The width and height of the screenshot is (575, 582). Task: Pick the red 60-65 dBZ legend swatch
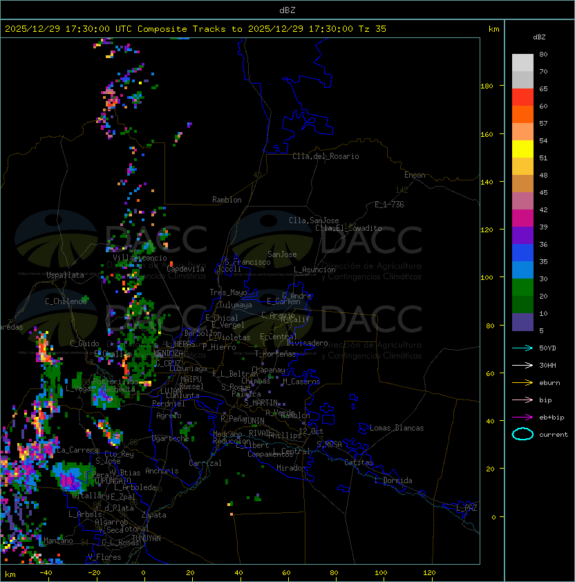pos(522,97)
